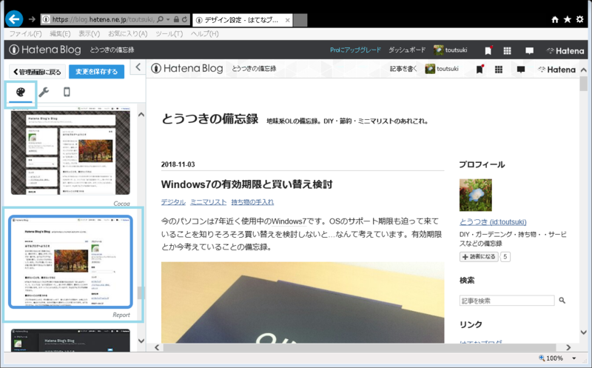Viewport: 592px width, 368px height.
Task: Click preview scroll up arrow
Action: (583, 70)
